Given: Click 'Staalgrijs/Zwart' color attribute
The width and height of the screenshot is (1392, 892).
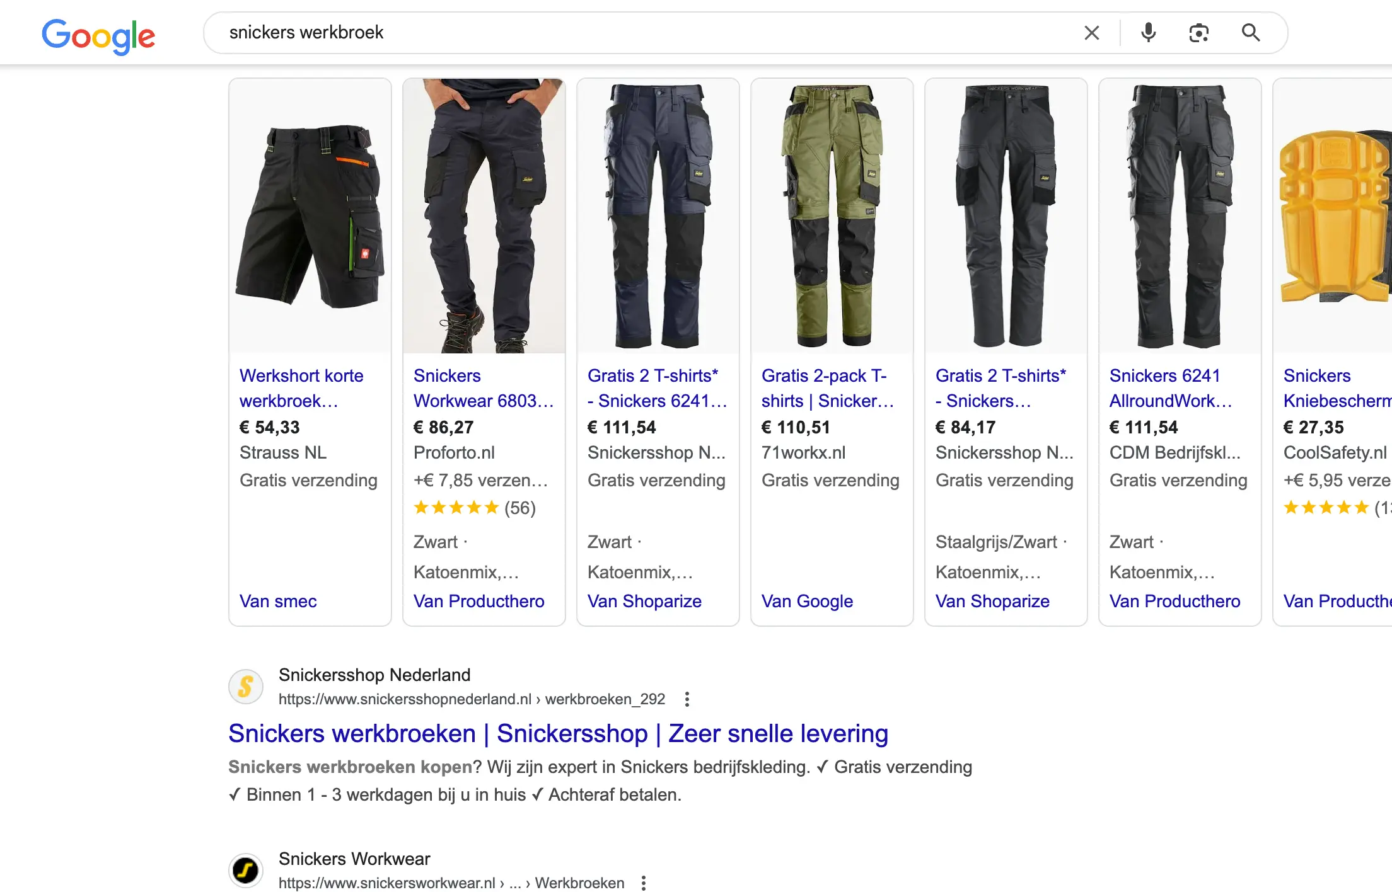Looking at the screenshot, I should point(996,542).
